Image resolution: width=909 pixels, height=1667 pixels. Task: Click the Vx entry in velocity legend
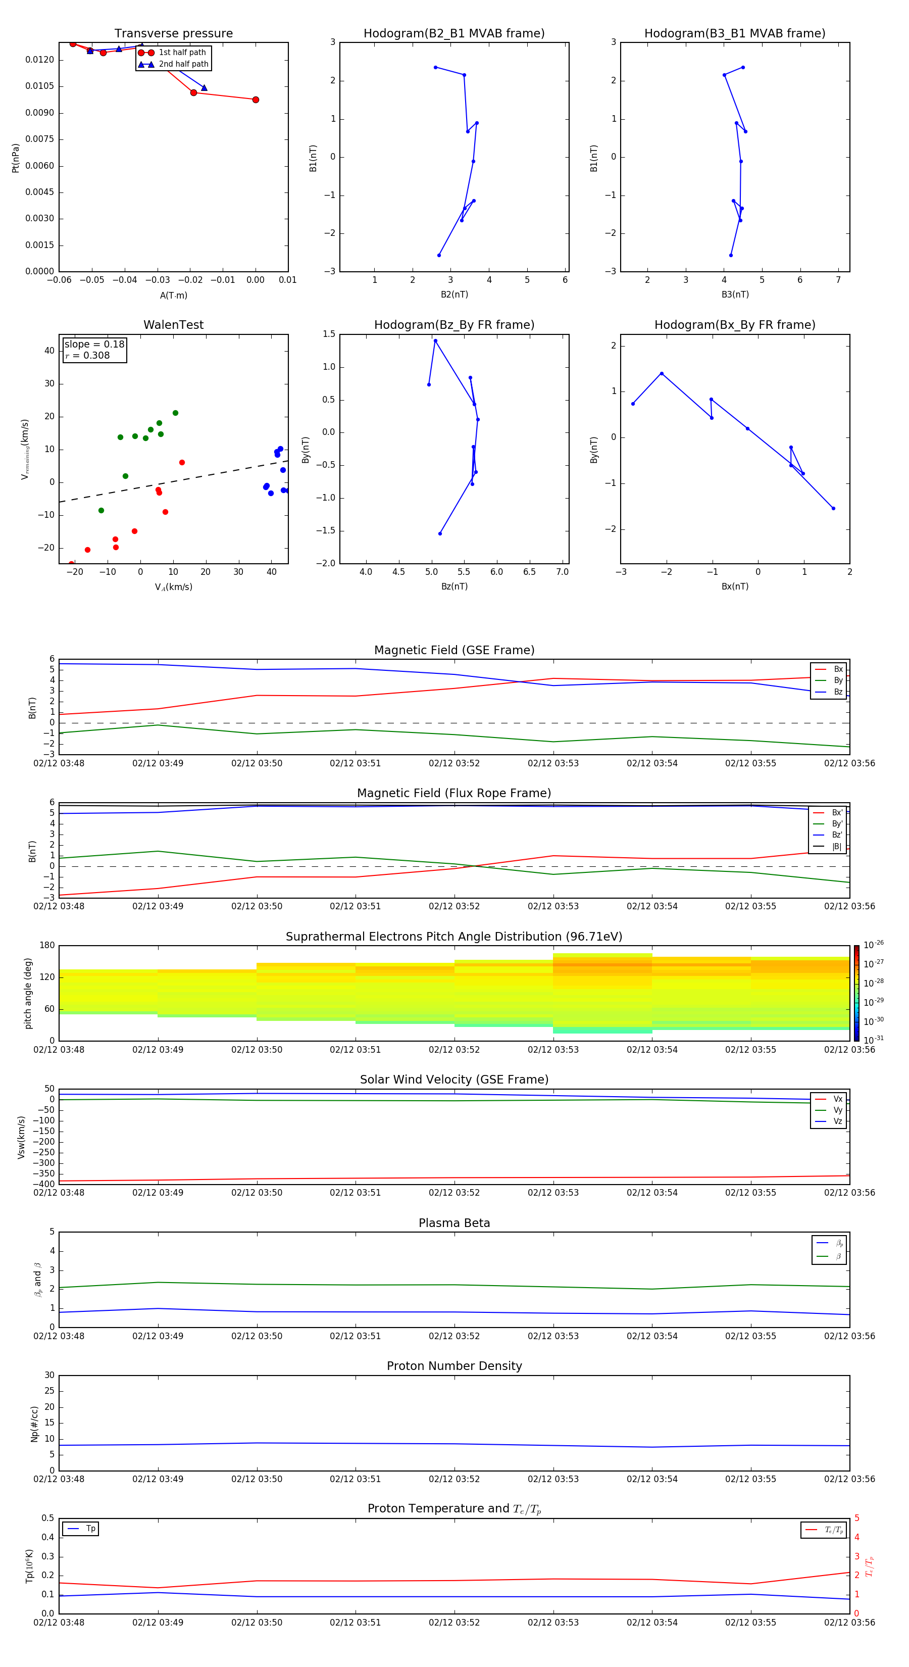[x=829, y=1099]
